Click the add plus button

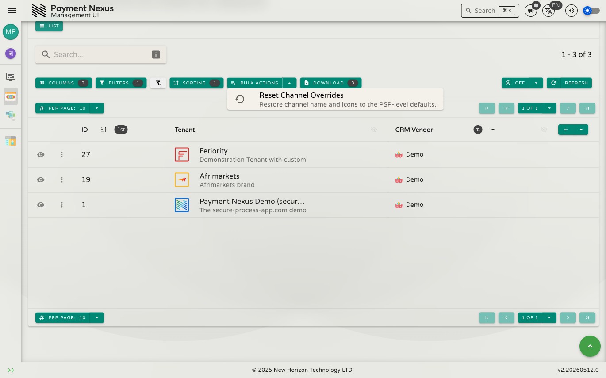(x=566, y=130)
